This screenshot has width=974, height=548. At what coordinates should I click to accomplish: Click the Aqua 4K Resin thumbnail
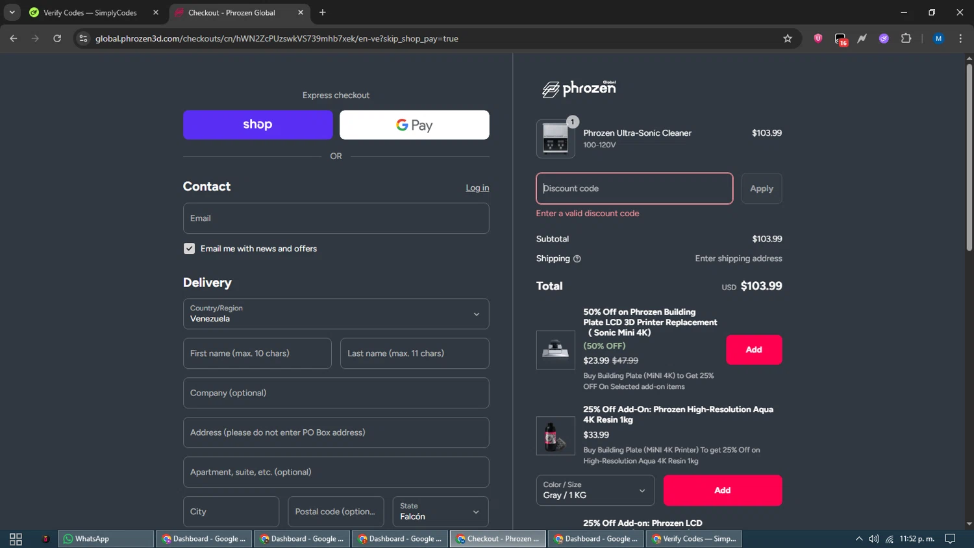[555, 435]
